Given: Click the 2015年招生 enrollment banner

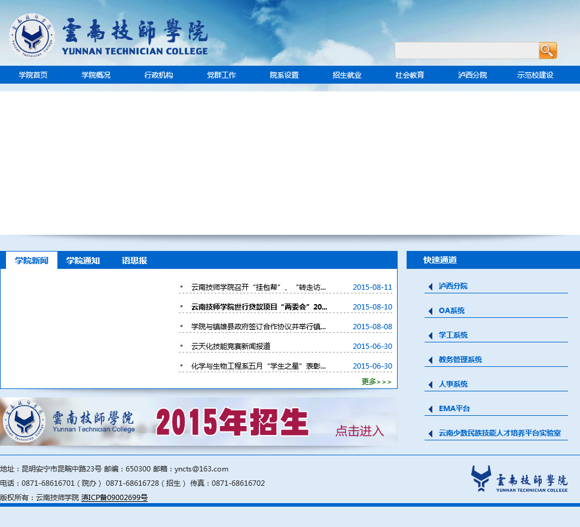Looking at the screenshot, I should (x=199, y=421).
